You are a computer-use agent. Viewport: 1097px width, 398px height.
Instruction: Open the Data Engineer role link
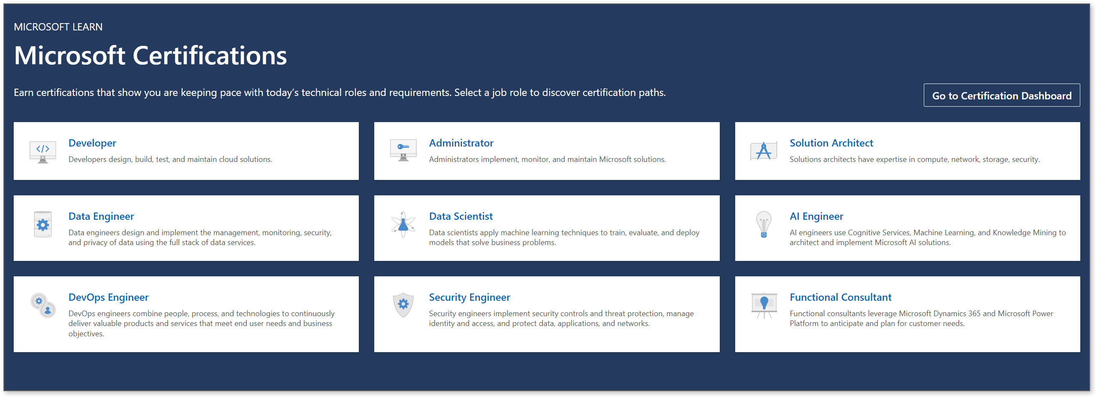pyautogui.click(x=101, y=216)
